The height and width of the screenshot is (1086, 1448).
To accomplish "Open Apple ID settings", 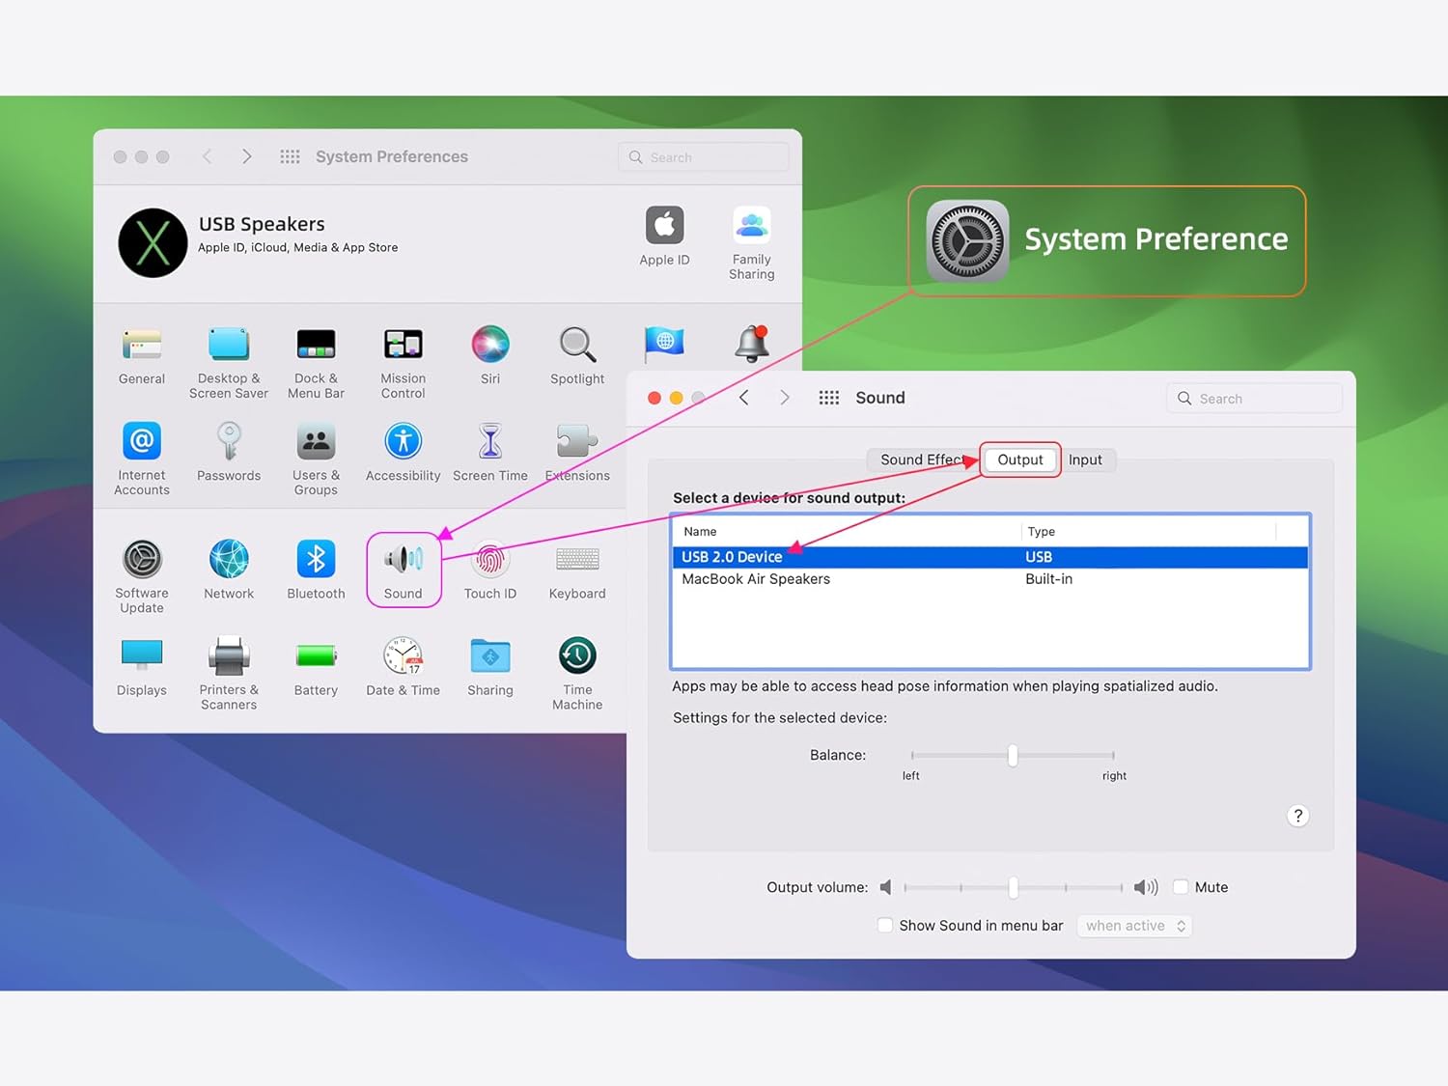I will (664, 236).
